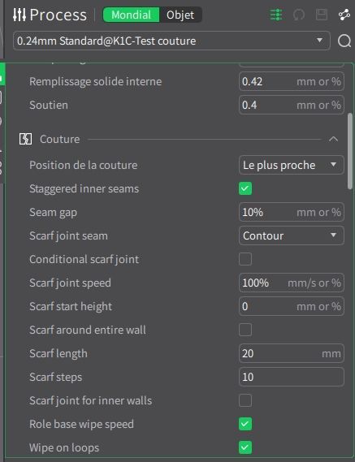This screenshot has height=462, width=355.
Task: Switch to the Objet tab
Action: click(180, 15)
